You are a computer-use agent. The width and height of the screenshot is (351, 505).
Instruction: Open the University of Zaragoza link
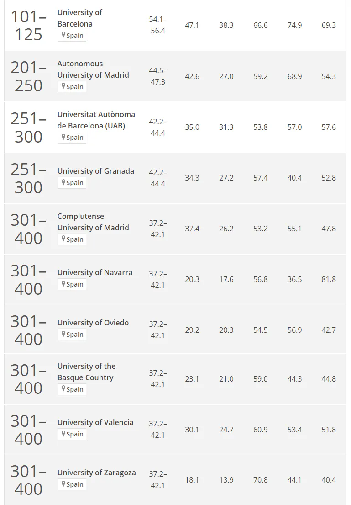pos(96,473)
